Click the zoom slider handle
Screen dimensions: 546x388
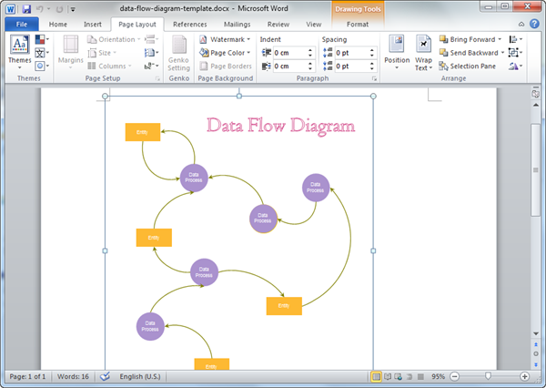point(489,376)
